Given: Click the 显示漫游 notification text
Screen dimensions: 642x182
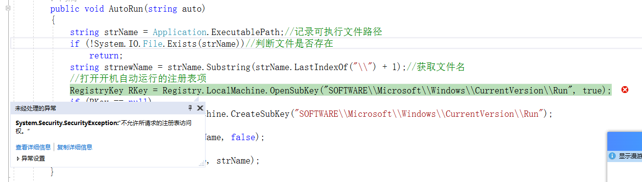Looking at the screenshot, I should (x=630, y=156).
